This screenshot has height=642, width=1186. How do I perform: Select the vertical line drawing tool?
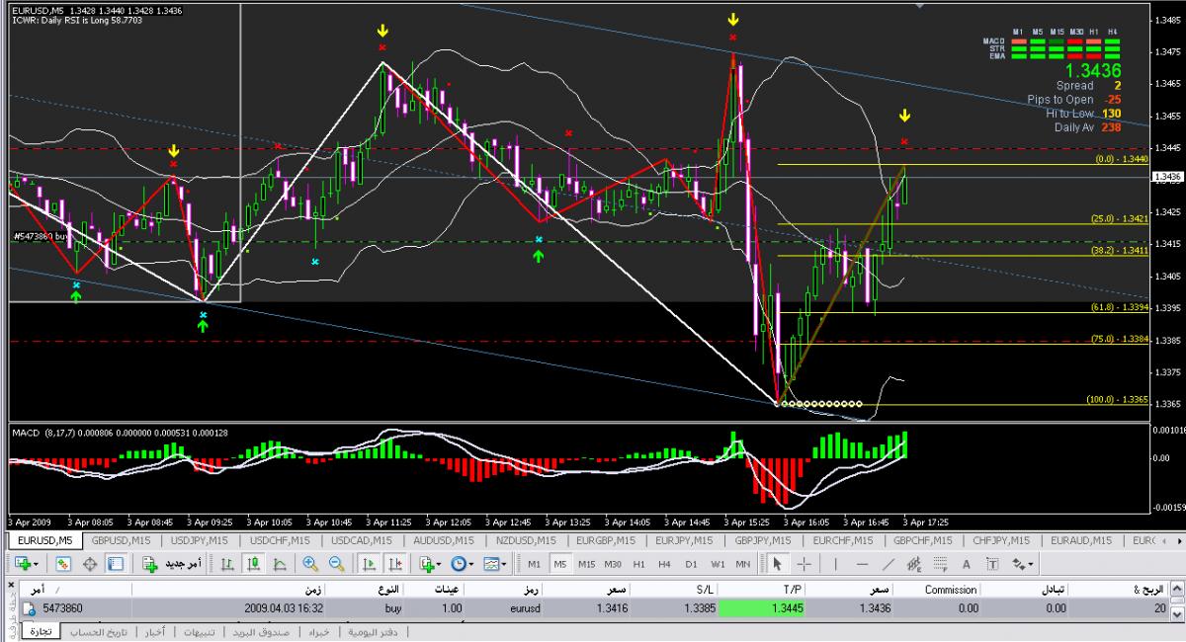(x=835, y=564)
